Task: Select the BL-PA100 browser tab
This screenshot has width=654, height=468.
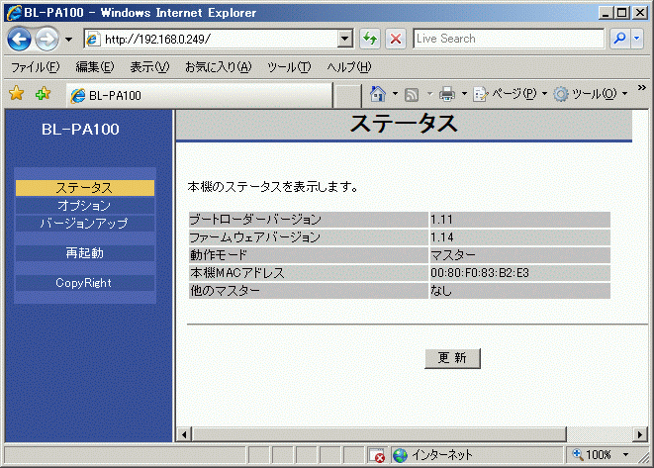Action: [199, 96]
